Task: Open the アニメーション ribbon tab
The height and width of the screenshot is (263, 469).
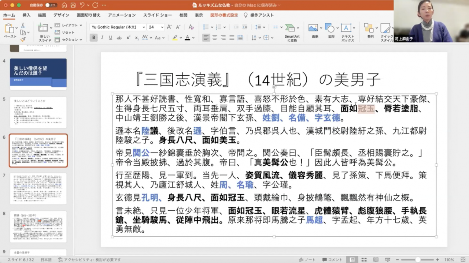Action: pos(122,15)
